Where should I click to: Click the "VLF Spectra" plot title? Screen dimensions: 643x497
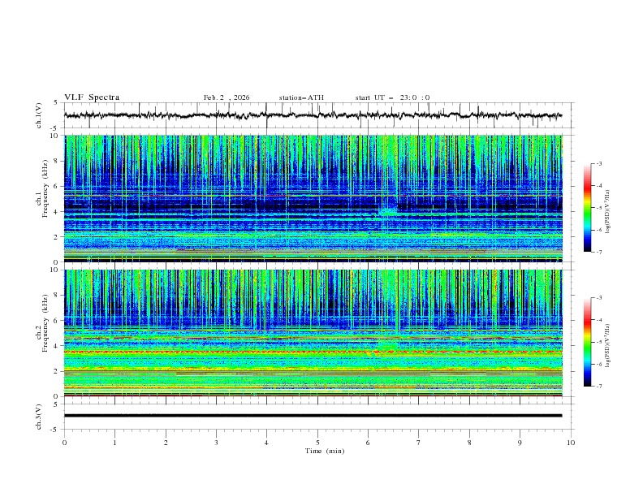92,97
